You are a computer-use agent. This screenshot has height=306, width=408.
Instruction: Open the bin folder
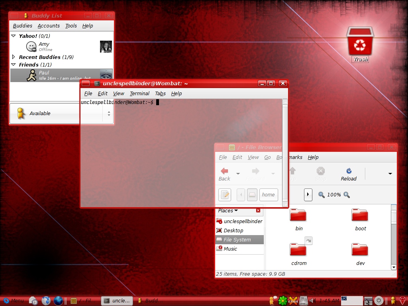tap(298, 220)
